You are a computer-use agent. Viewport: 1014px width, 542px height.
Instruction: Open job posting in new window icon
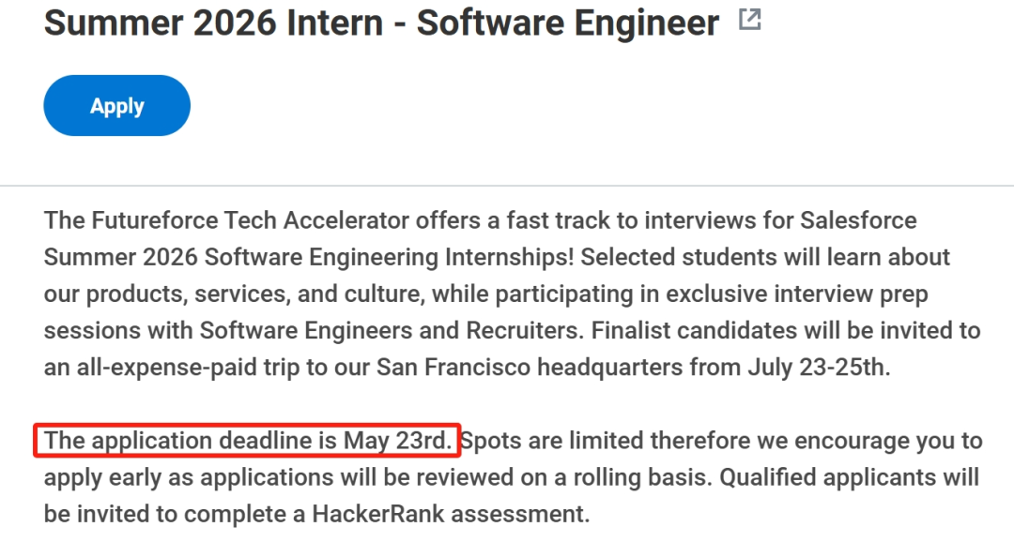point(749,20)
